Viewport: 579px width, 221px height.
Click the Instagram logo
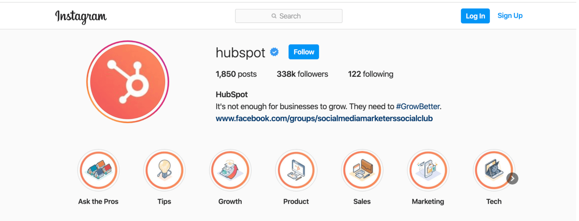(81, 16)
